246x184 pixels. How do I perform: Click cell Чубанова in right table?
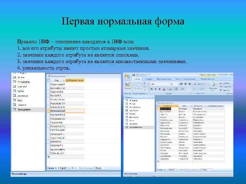[169, 159]
